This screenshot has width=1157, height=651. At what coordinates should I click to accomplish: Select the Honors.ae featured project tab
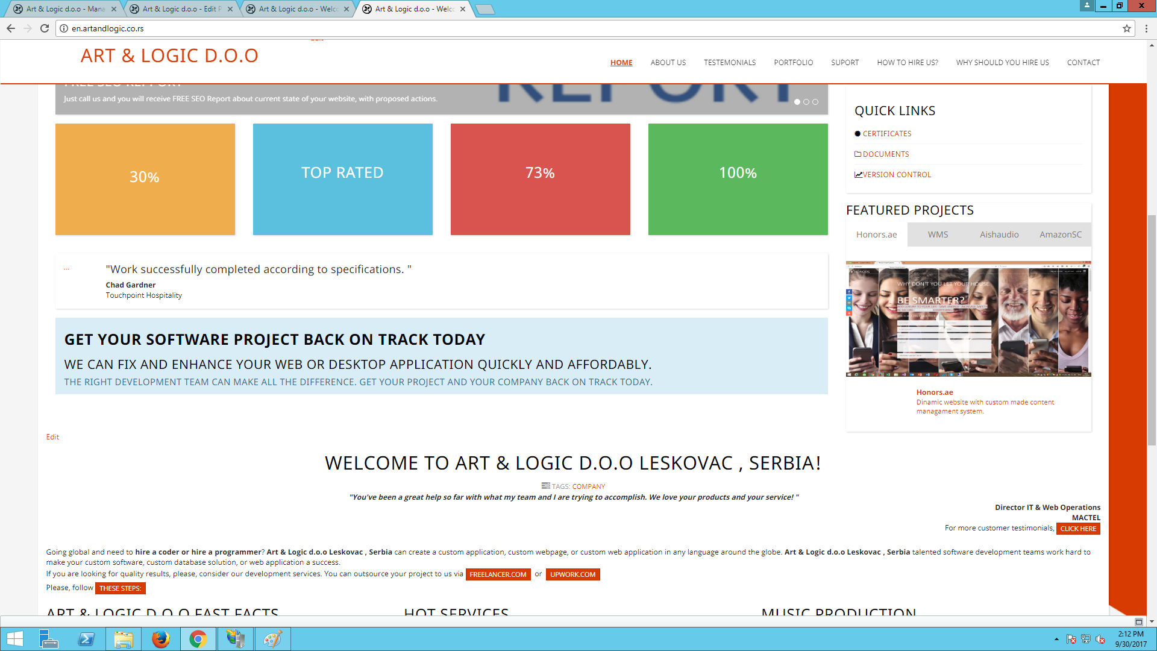click(877, 234)
